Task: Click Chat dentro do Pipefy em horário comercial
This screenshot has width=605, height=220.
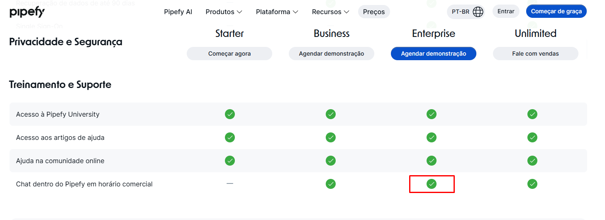Action: pos(84,184)
